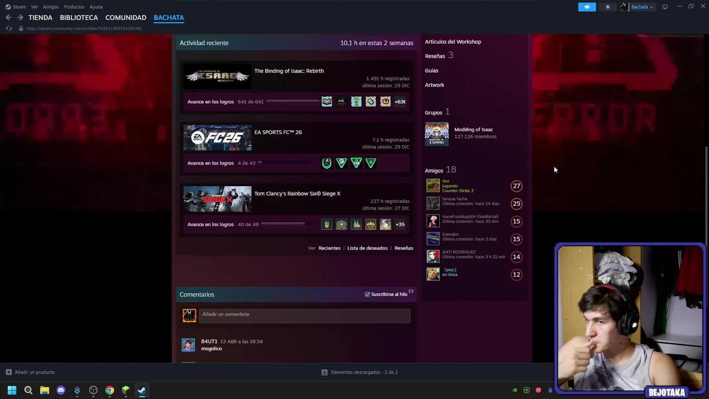709x399 pixels.
Task: Click the Isaac achievement progress bar
Action: point(293,101)
